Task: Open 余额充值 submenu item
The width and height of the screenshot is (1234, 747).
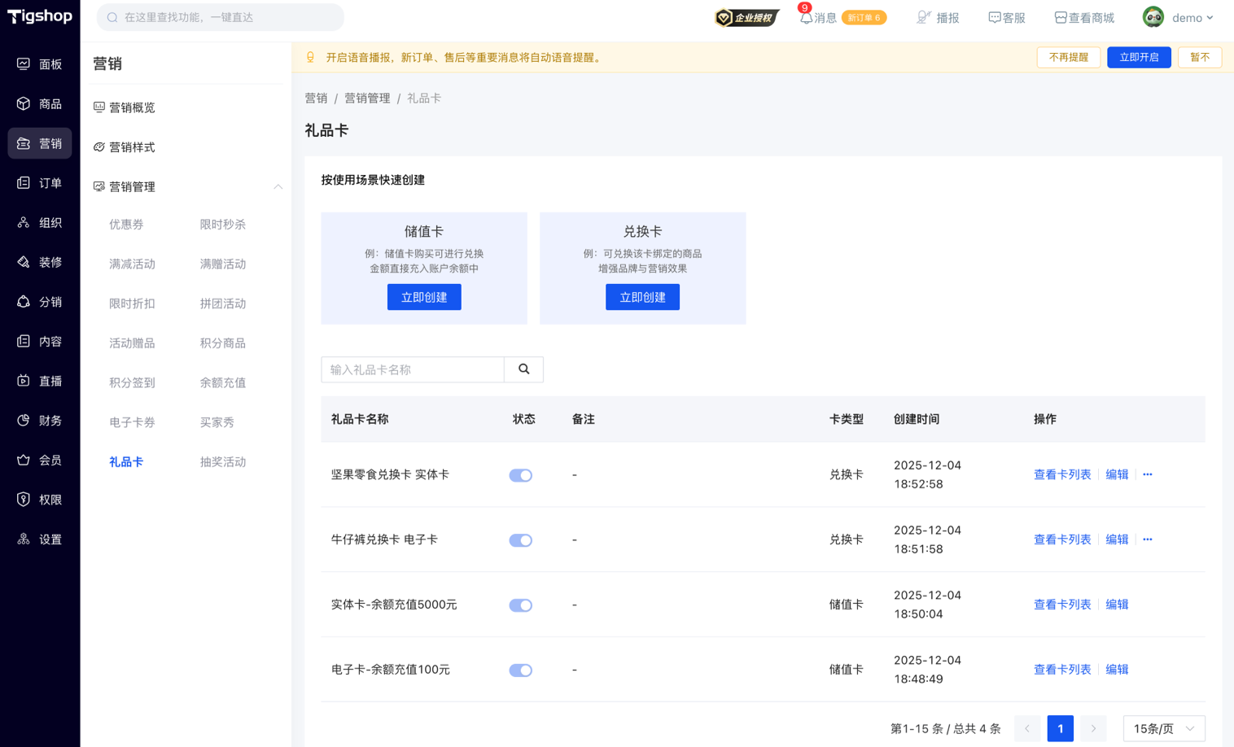Action: [x=223, y=382]
